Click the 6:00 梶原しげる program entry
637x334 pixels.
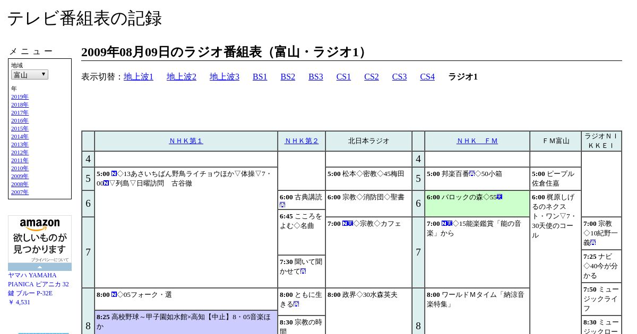coord(555,262)
